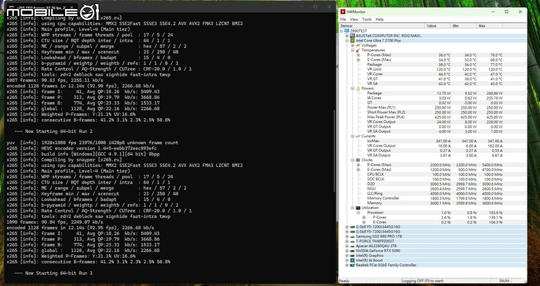Viewport: 540px width, 286px height.
Task: Collapse the Clocks section
Action: (352, 160)
